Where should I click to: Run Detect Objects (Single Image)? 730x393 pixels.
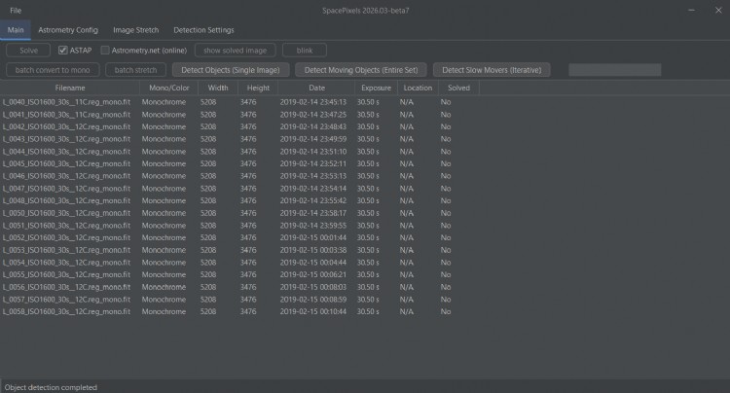(x=230, y=70)
